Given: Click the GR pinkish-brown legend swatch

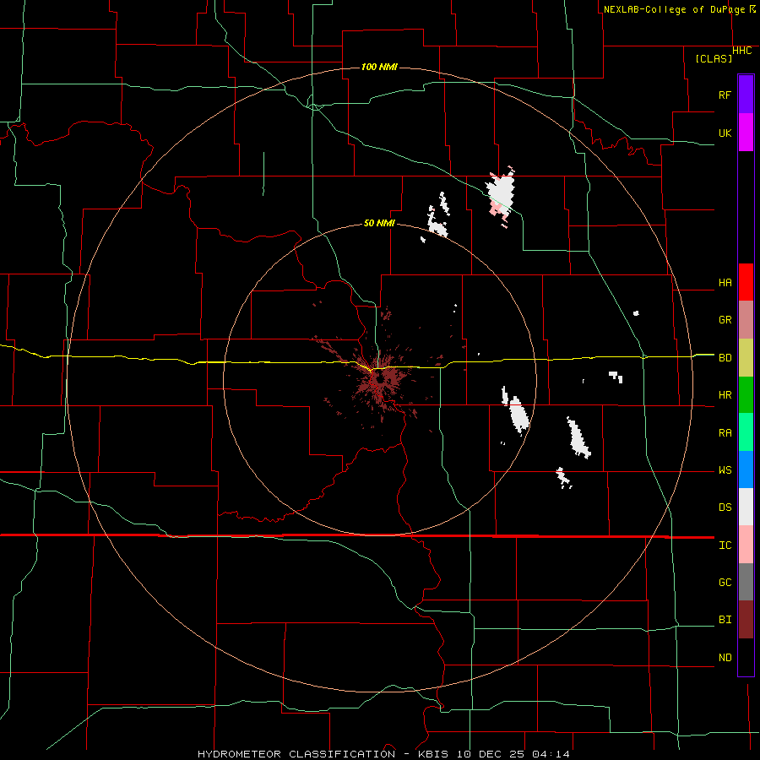Looking at the screenshot, I should pos(746,320).
